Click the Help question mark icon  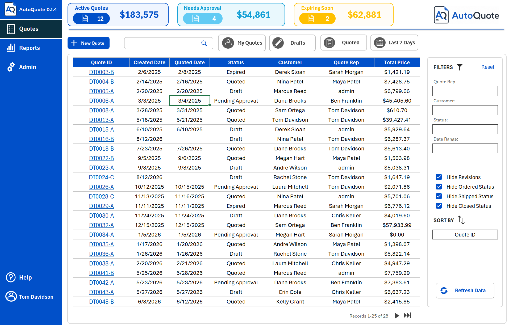[11, 277]
